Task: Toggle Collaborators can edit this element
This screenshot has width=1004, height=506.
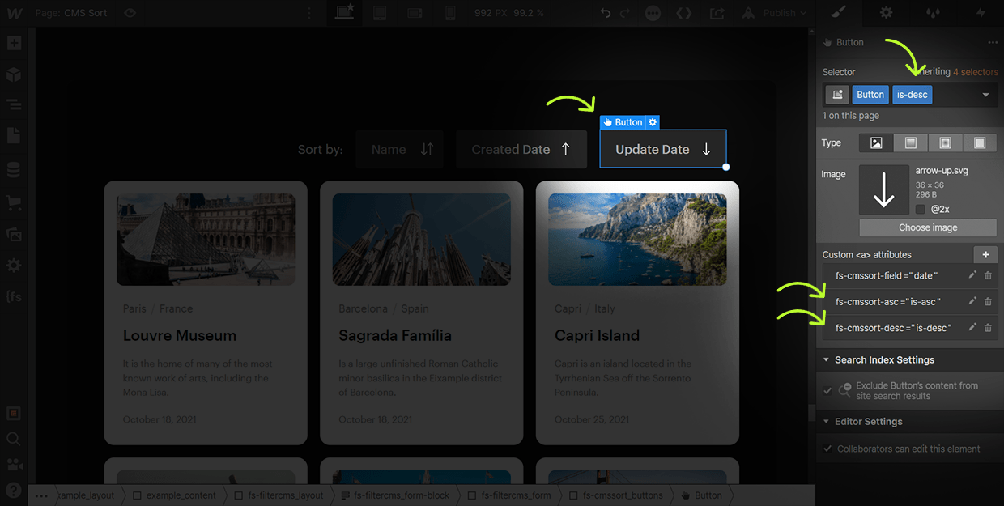Action: [x=827, y=449]
